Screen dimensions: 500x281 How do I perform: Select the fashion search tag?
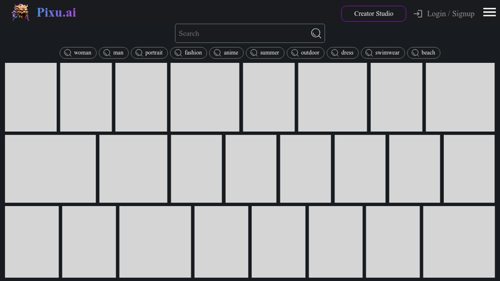[188, 53]
